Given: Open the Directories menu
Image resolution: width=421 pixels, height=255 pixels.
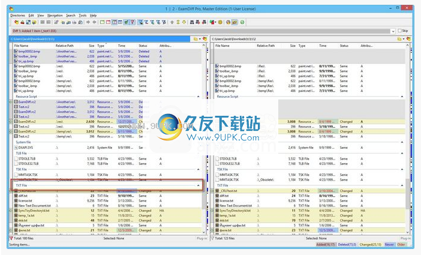Looking at the screenshot, I should point(18,16).
